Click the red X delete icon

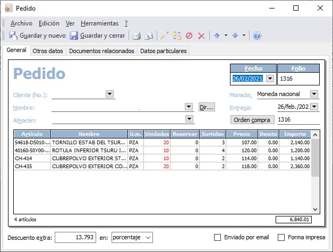(x=201, y=36)
